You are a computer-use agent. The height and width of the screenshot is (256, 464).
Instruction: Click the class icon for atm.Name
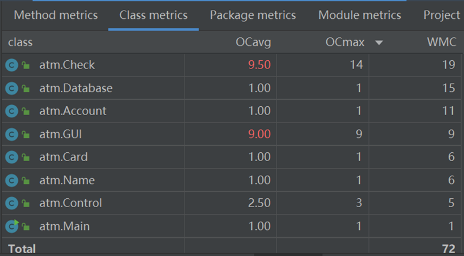(12, 180)
